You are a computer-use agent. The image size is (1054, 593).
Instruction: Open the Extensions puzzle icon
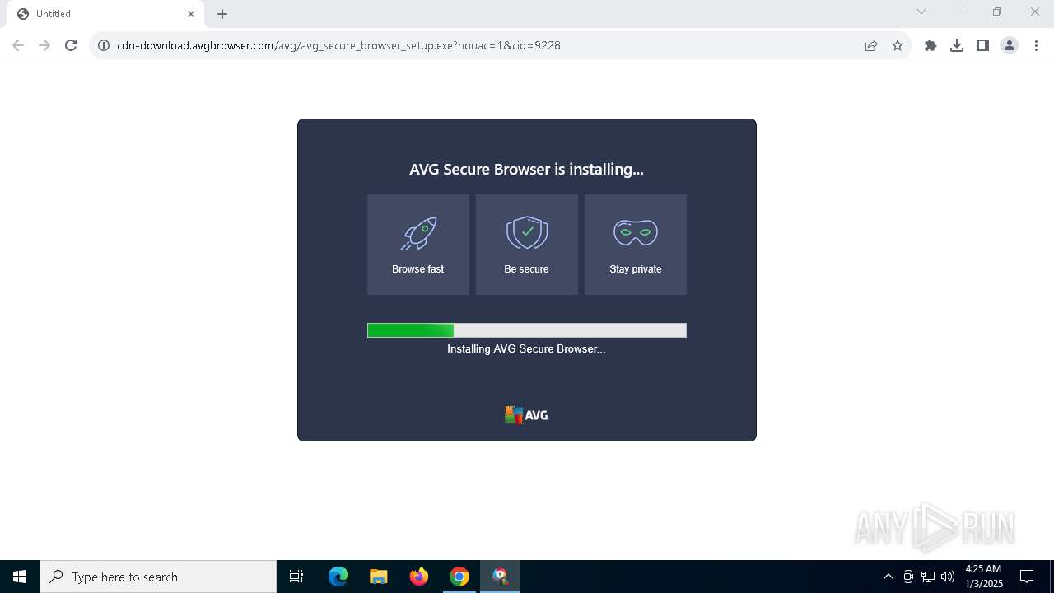(x=930, y=45)
